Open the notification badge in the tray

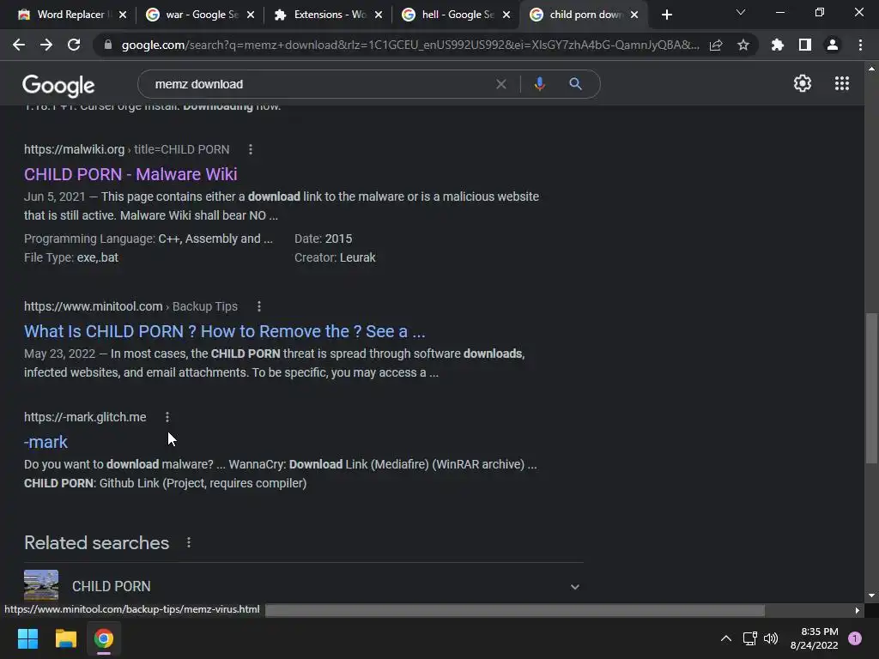coord(855,638)
